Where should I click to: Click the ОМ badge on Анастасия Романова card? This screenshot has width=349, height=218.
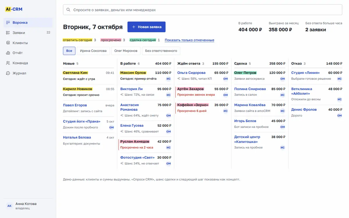click(x=168, y=115)
